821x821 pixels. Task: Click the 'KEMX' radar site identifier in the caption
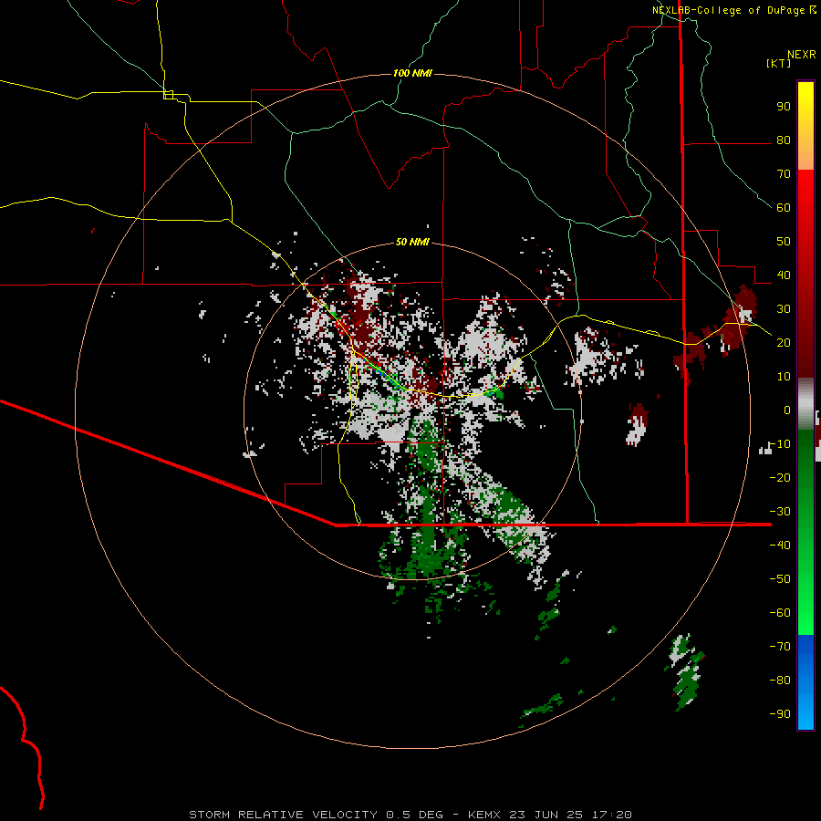click(483, 815)
